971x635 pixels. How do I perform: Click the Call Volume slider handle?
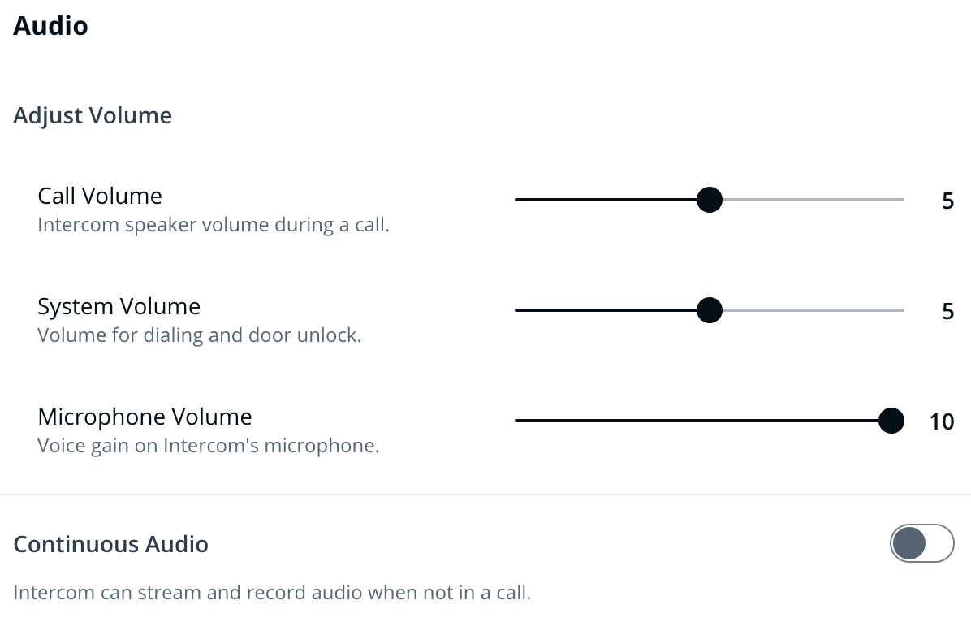point(710,199)
